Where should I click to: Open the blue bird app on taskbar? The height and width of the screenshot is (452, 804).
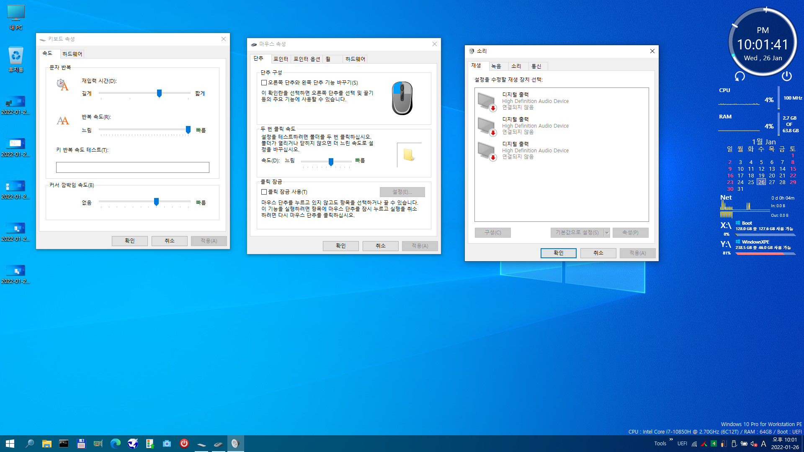(133, 444)
